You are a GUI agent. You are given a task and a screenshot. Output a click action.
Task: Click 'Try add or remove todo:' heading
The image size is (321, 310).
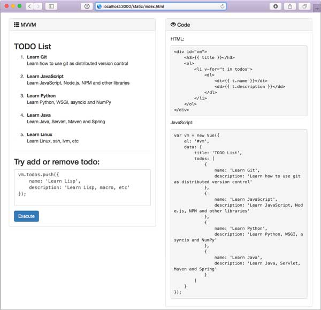[57, 162]
